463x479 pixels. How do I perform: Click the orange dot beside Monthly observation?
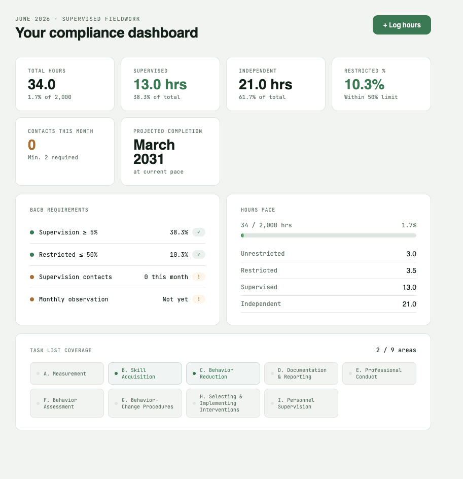(32, 299)
